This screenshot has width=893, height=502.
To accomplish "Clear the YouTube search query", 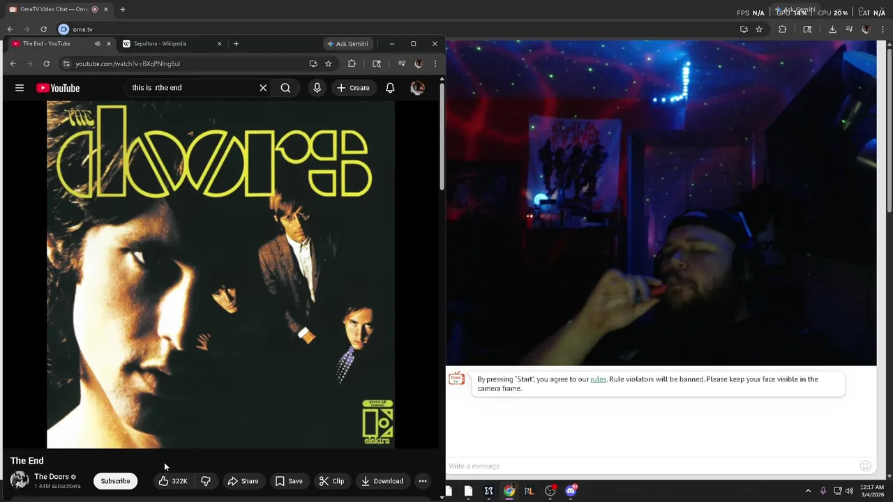I will click(x=263, y=88).
